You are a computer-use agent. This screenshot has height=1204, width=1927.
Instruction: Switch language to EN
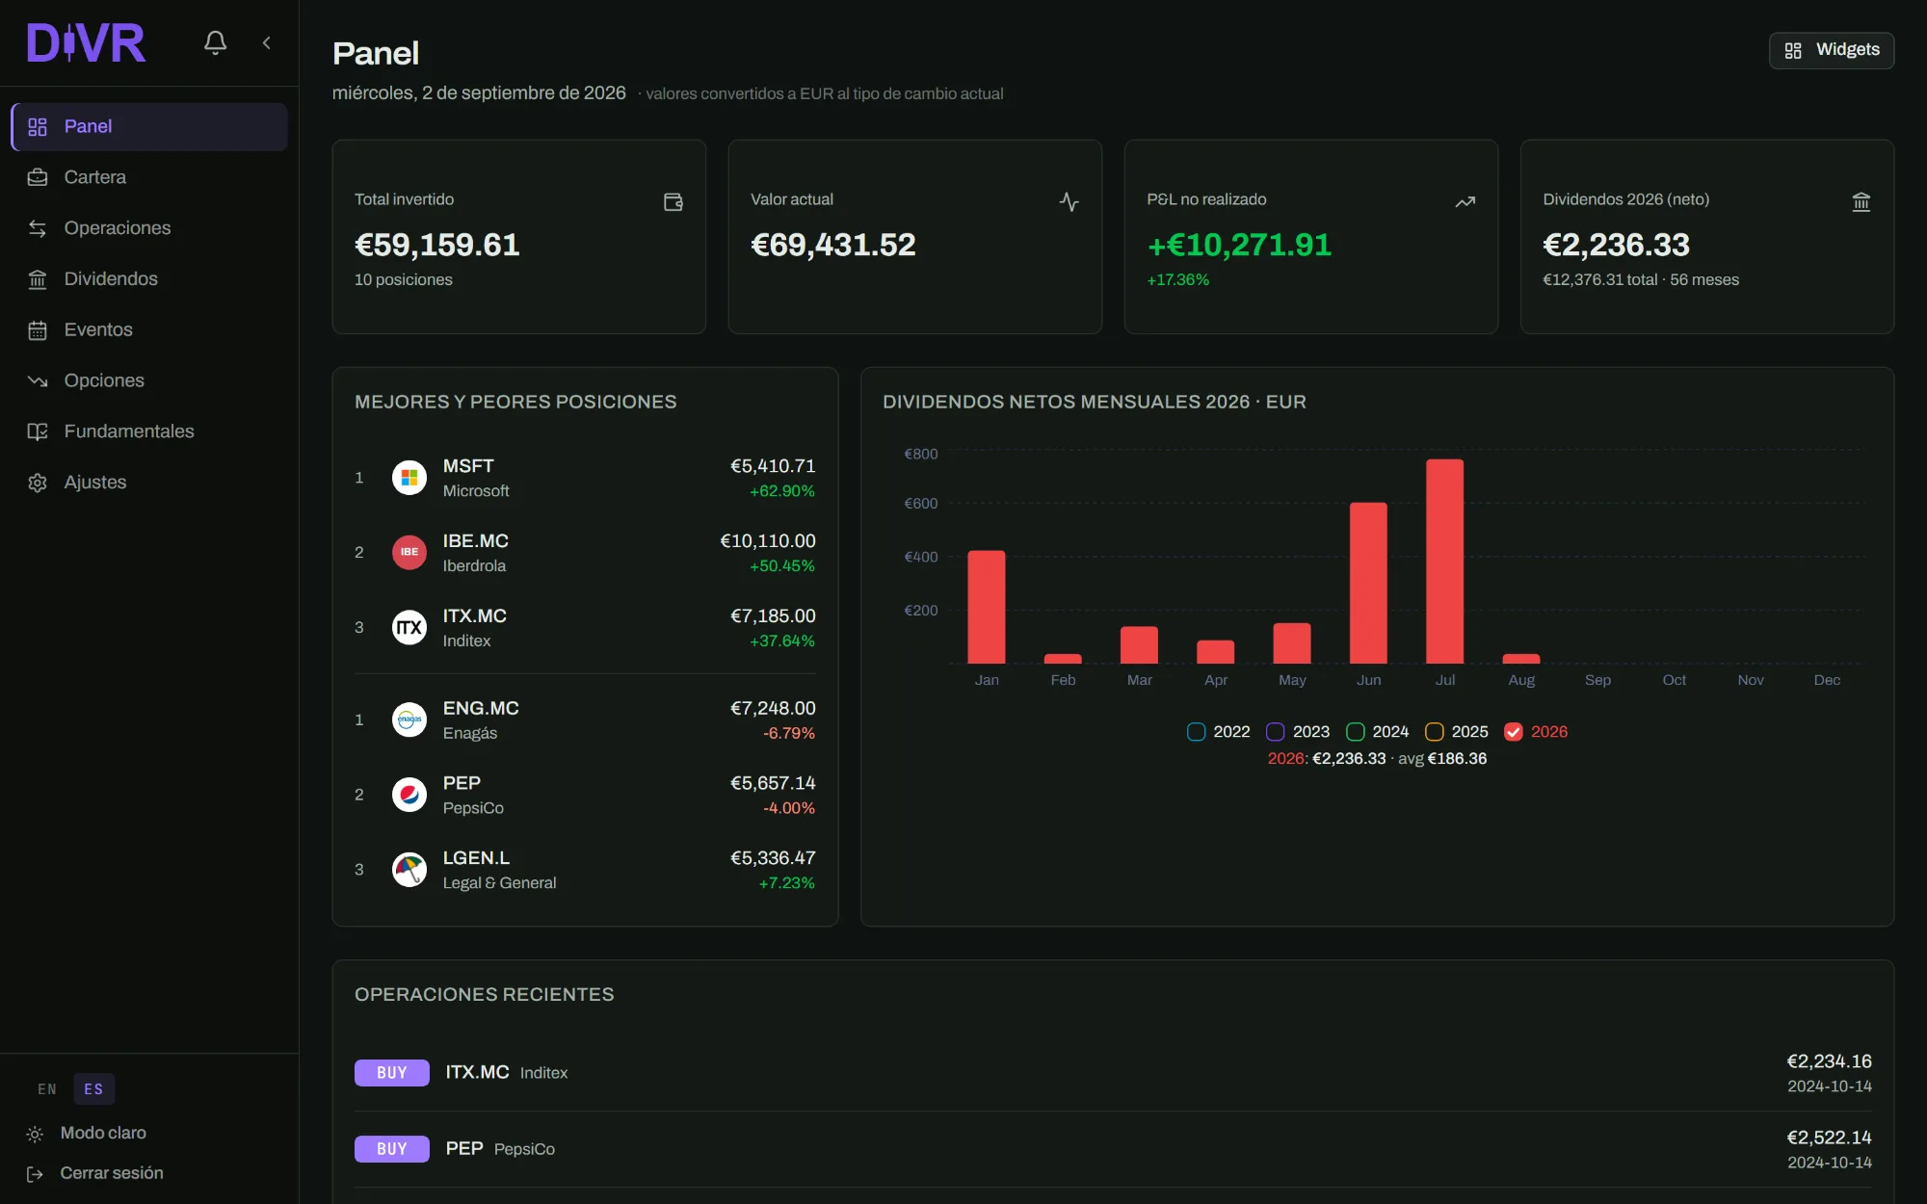pyautogui.click(x=47, y=1089)
